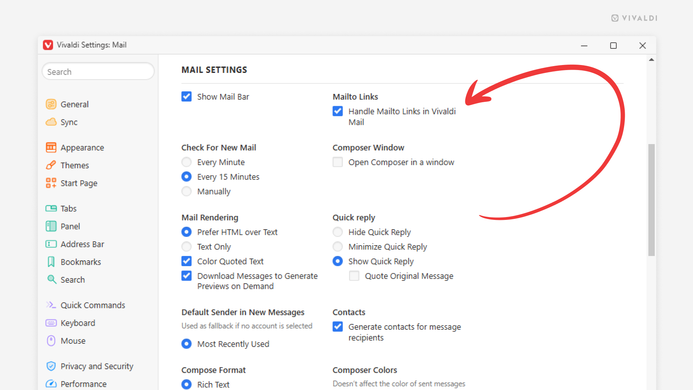The width and height of the screenshot is (693, 390).
Task: Choose Text Only mail rendering
Action: click(x=186, y=246)
